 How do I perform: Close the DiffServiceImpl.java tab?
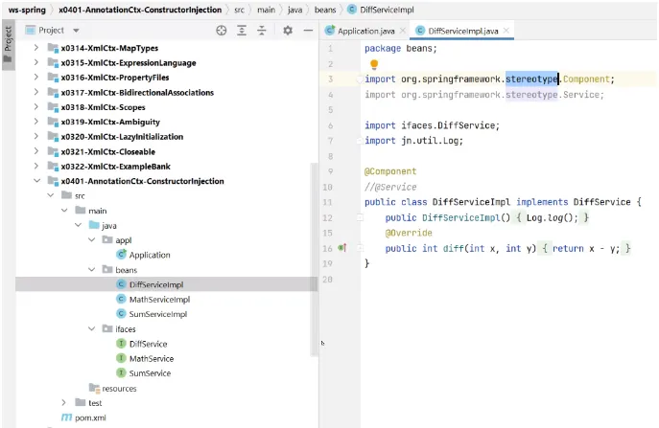coord(506,31)
